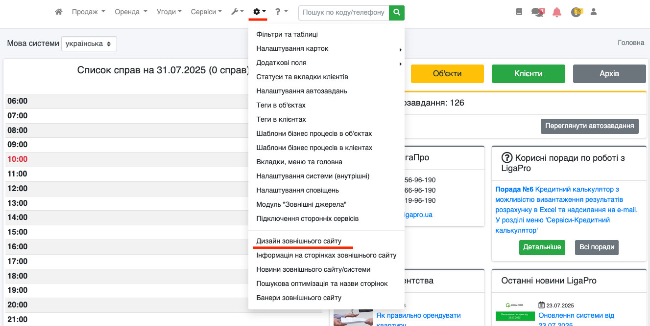Expand the Сервіси dropdown menu
Screen dimensions: 650x326
point(206,12)
